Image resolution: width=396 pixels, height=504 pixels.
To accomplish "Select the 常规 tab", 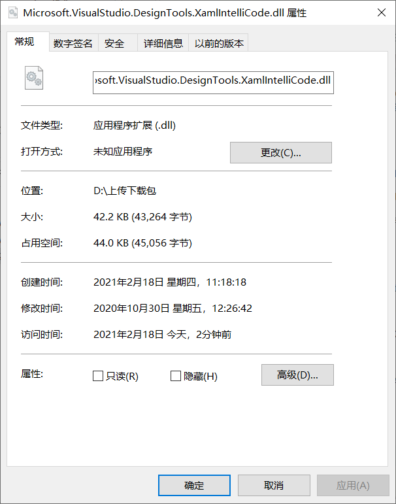I will 28,42.
